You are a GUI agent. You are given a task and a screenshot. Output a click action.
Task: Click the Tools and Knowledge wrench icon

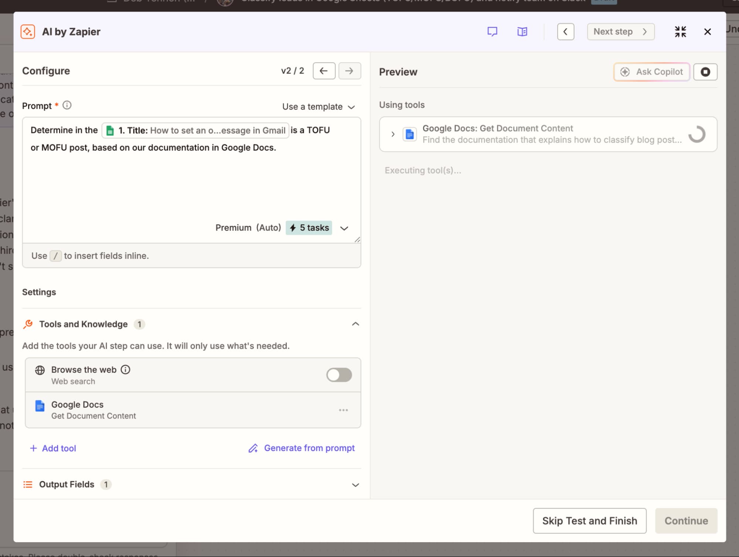point(28,324)
